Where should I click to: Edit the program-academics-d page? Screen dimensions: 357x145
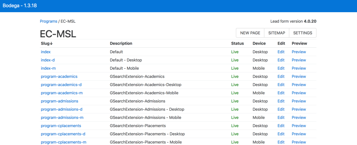click(x=281, y=85)
